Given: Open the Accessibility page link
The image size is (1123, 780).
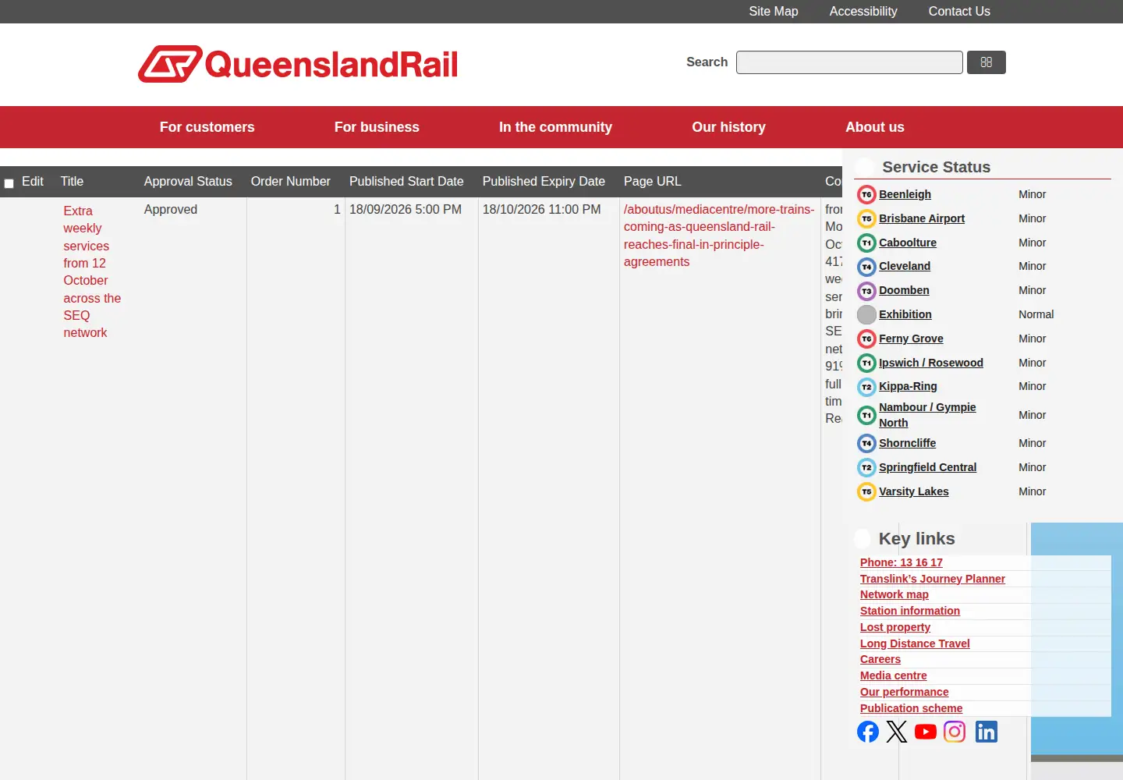Looking at the screenshot, I should point(863,12).
